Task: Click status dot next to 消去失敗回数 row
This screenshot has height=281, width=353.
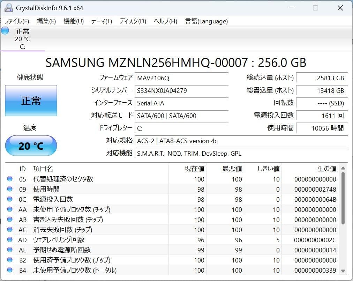Action: click(x=10, y=230)
